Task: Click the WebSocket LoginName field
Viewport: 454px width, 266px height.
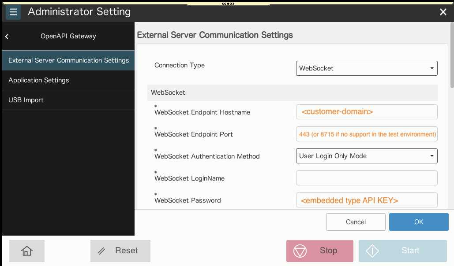Action: click(366, 178)
